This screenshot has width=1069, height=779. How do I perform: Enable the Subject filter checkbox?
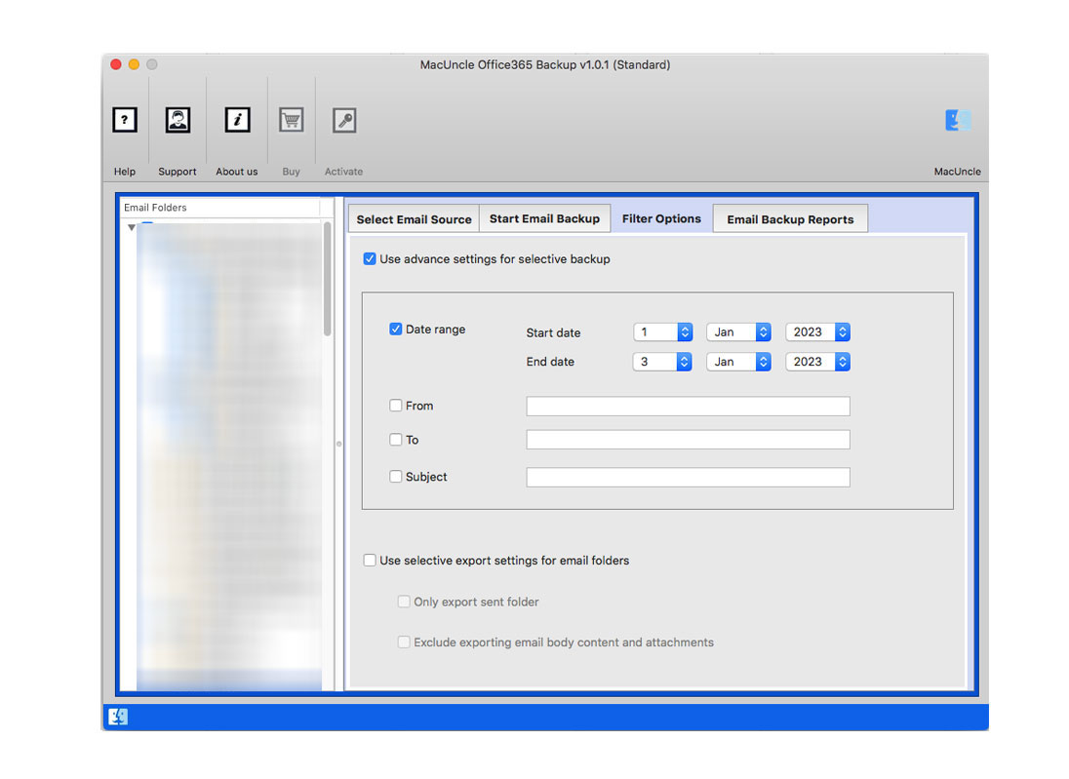[396, 476]
